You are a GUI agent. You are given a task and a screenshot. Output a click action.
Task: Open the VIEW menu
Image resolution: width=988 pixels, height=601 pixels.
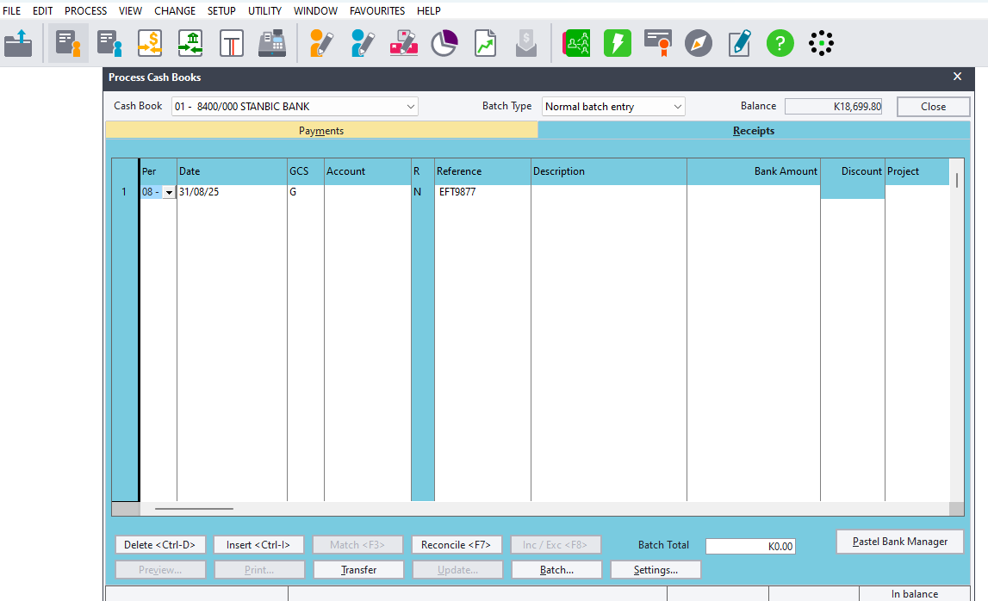point(130,10)
